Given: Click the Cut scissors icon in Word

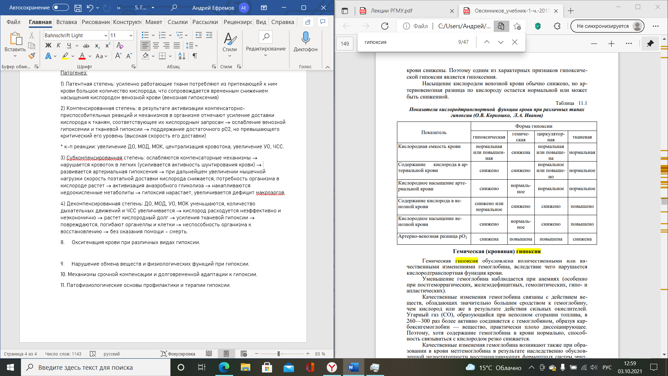Looking at the screenshot, I should [x=32, y=35].
